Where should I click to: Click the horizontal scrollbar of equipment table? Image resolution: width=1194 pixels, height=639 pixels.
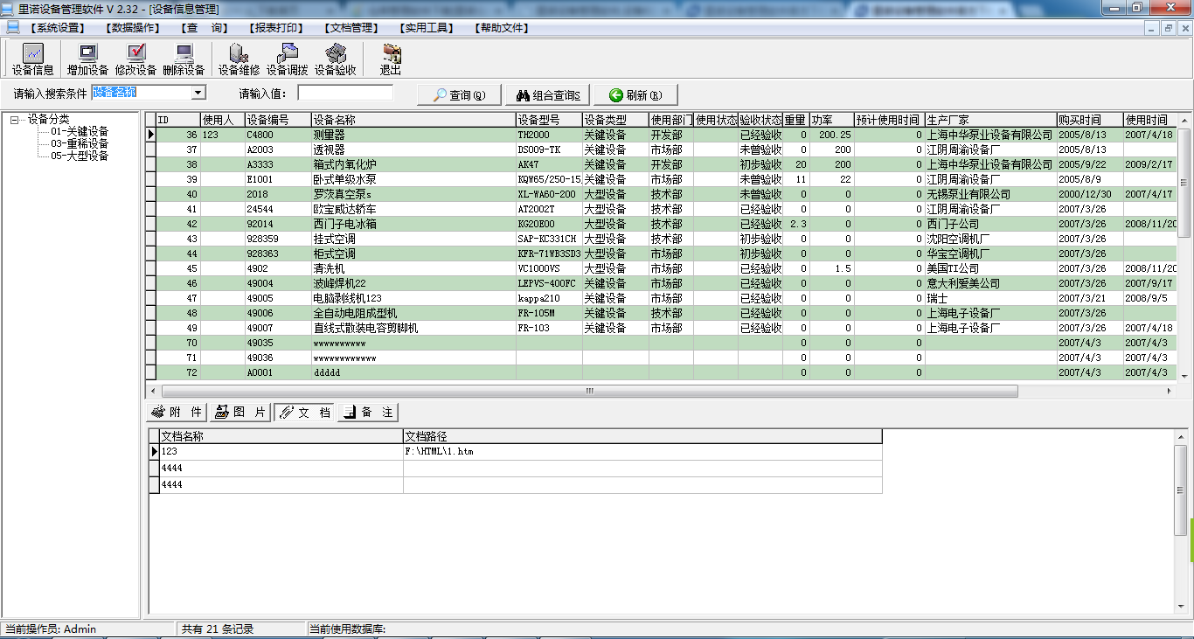pos(589,391)
